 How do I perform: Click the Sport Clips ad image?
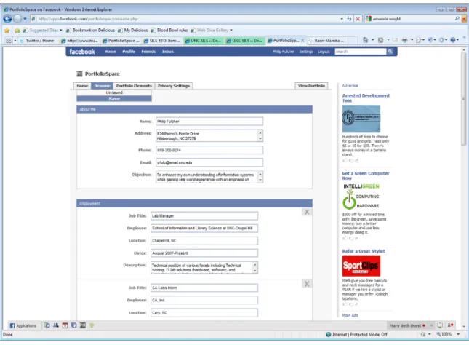coord(361,266)
